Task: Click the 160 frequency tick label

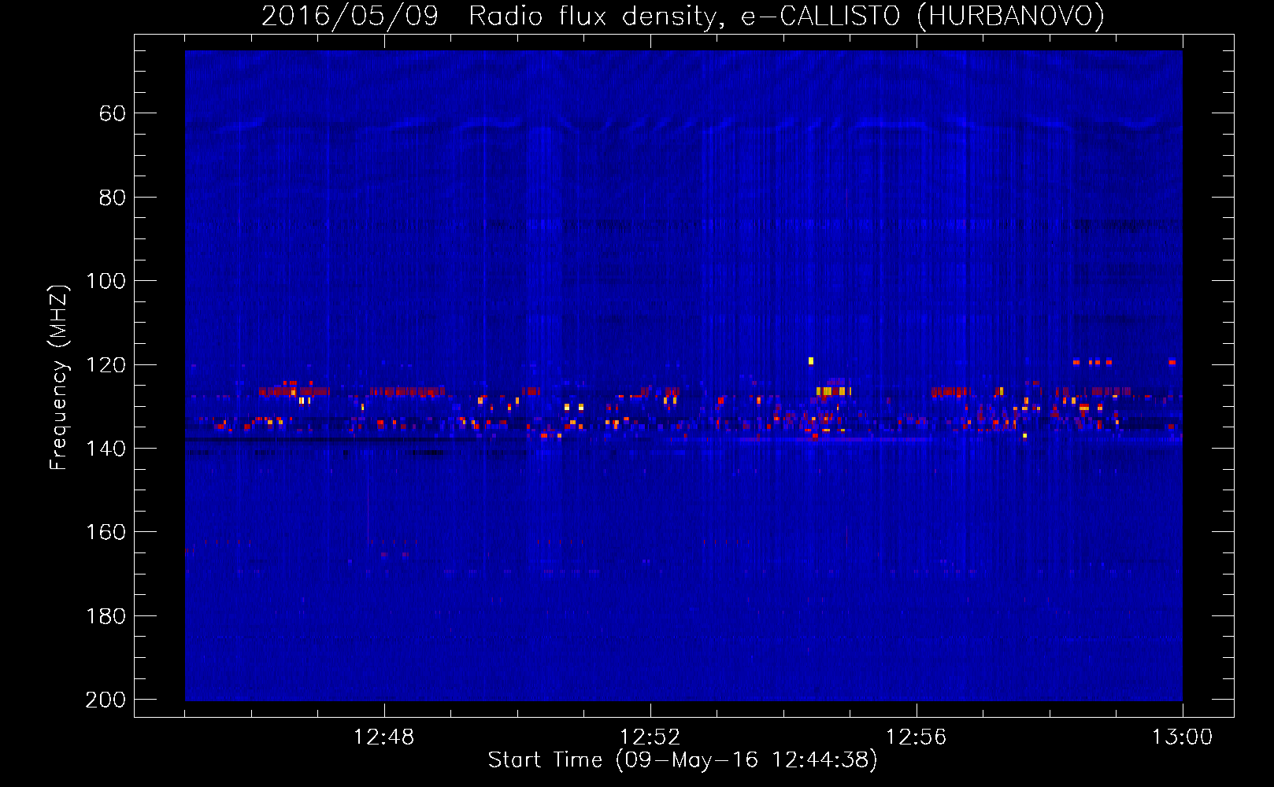Action: [106, 532]
